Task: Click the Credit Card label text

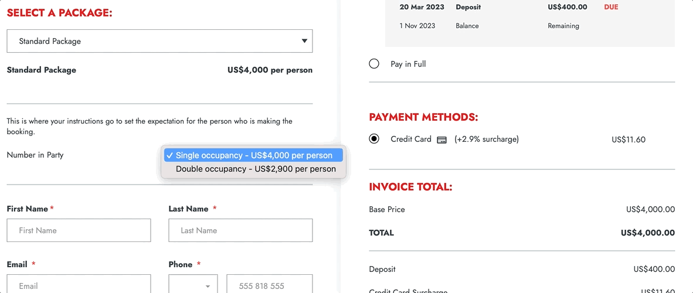Action: pos(411,139)
